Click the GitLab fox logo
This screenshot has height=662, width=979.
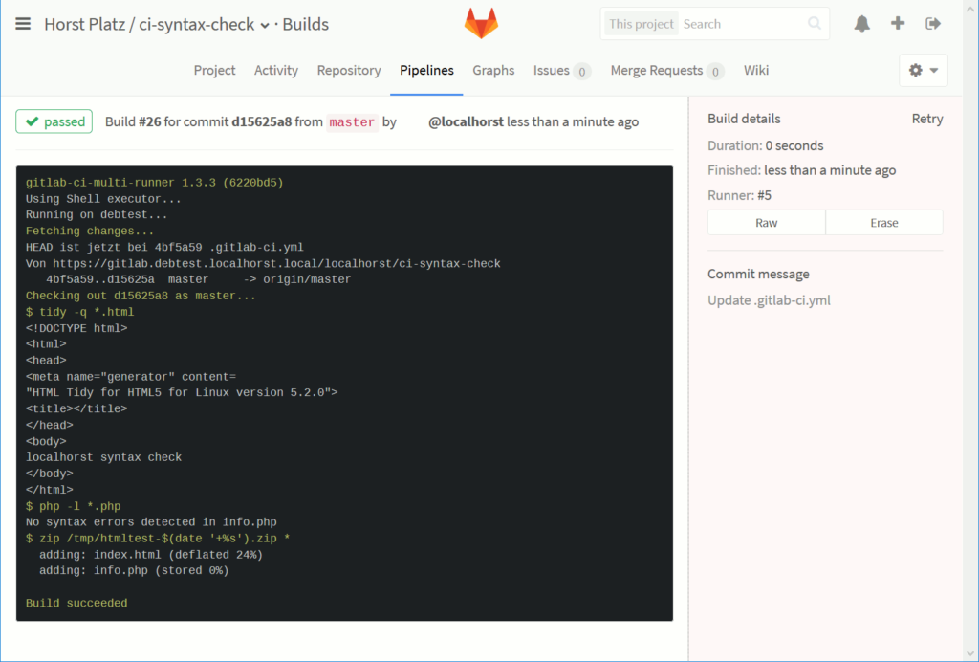click(x=481, y=23)
